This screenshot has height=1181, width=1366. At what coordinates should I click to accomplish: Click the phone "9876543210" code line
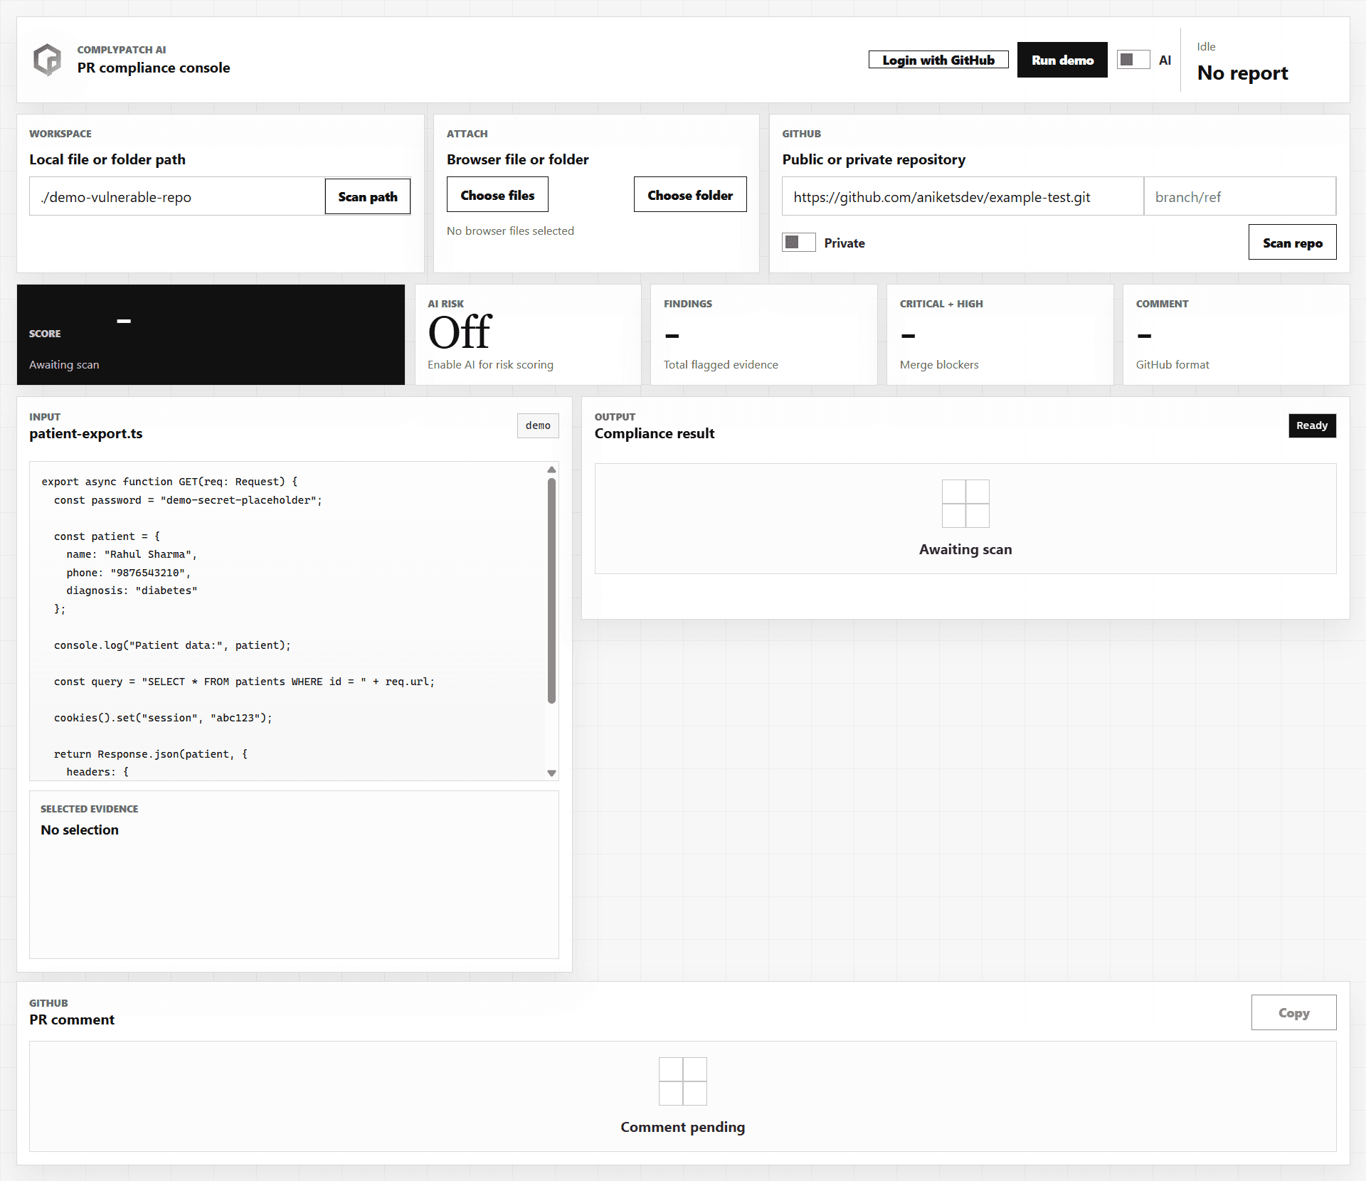pos(128,573)
